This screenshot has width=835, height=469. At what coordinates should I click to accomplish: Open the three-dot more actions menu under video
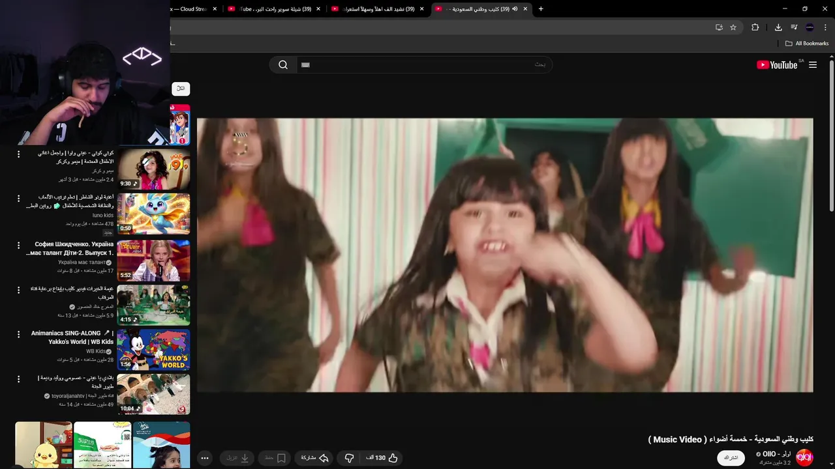click(205, 458)
